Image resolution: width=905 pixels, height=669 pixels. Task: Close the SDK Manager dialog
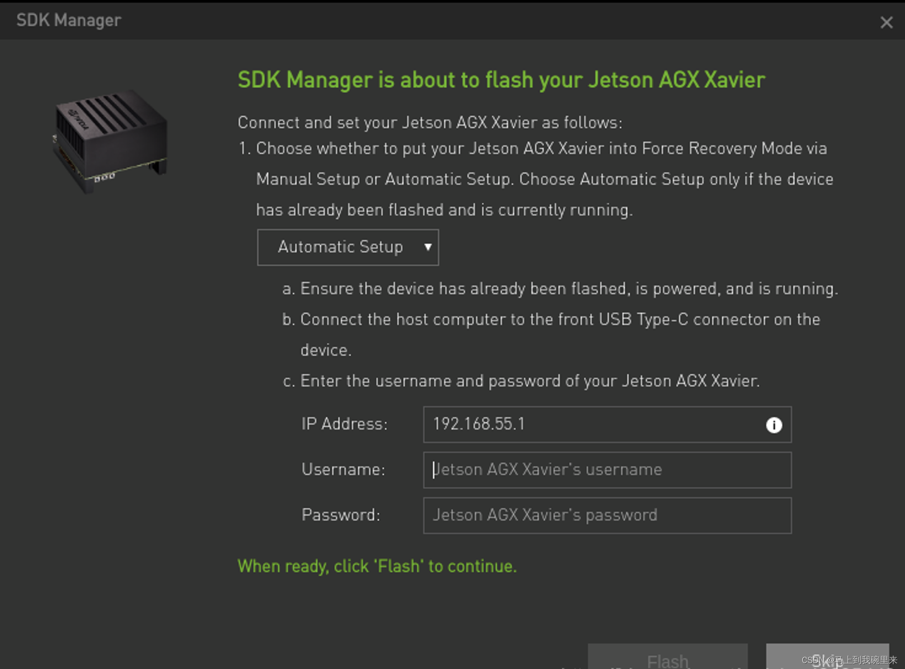click(x=886, y=22)
